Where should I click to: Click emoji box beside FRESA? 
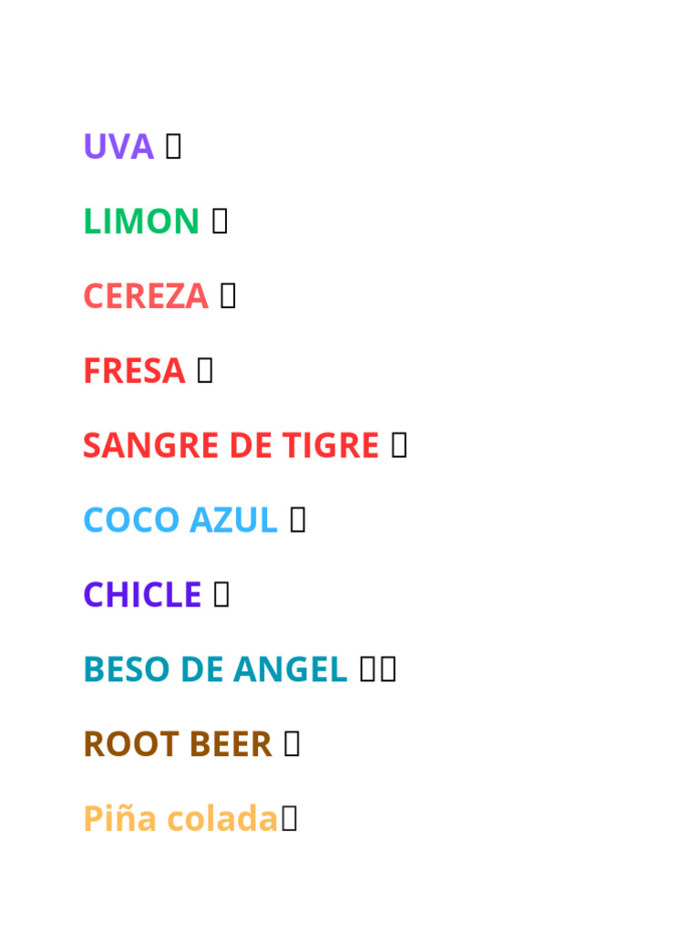click(205, 370)
